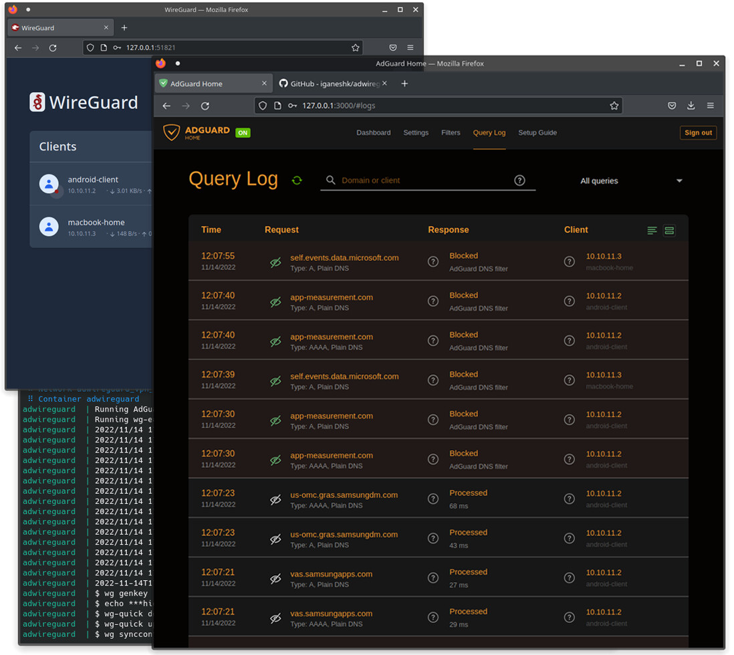
Task: Toggle block icon for vas.samsungapps.com type AAAA
Action: 275,619
